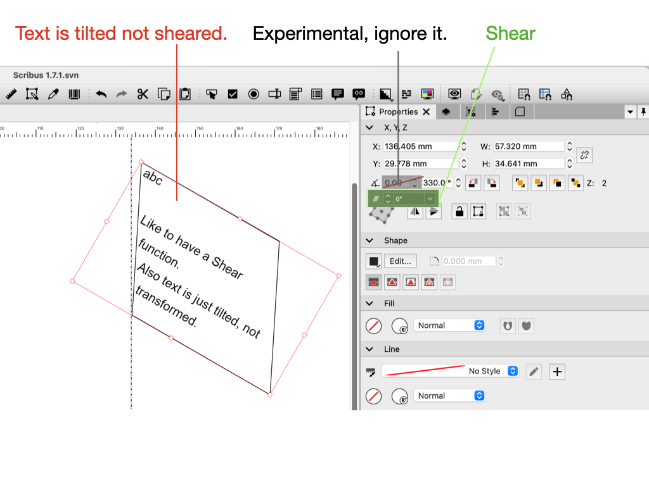Click the Undo arrow icon

[x=101, y=94]
